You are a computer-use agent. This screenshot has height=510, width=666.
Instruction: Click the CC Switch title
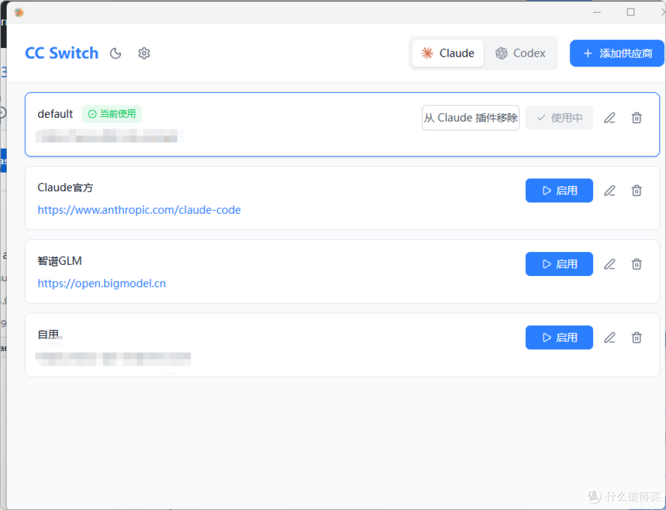tap(62, 54)
